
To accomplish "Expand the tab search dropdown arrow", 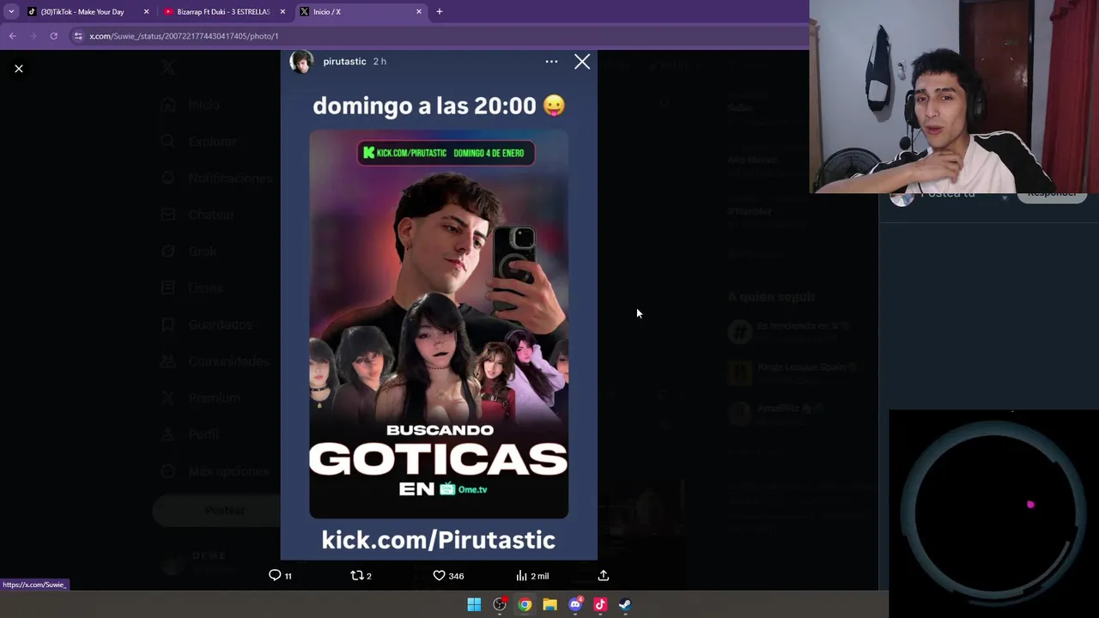I will click(x=11, y=12).
